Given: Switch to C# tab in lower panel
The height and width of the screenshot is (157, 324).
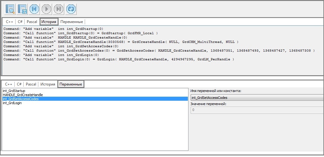Looking at the screenshot, I should click(19, 84).
